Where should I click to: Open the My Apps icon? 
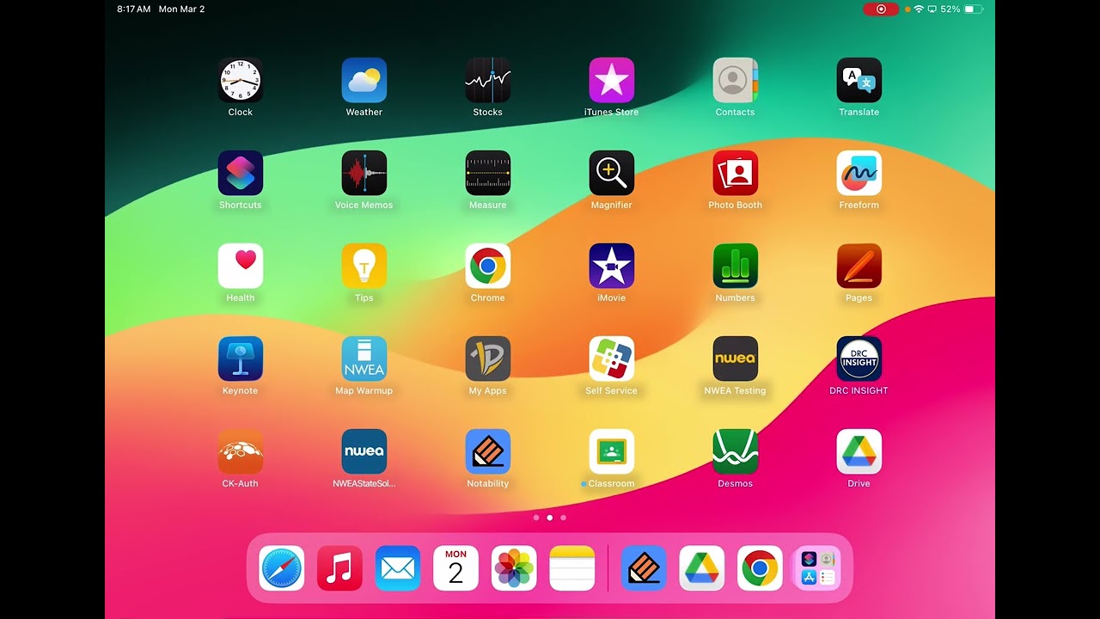click(x=488, y=359)
